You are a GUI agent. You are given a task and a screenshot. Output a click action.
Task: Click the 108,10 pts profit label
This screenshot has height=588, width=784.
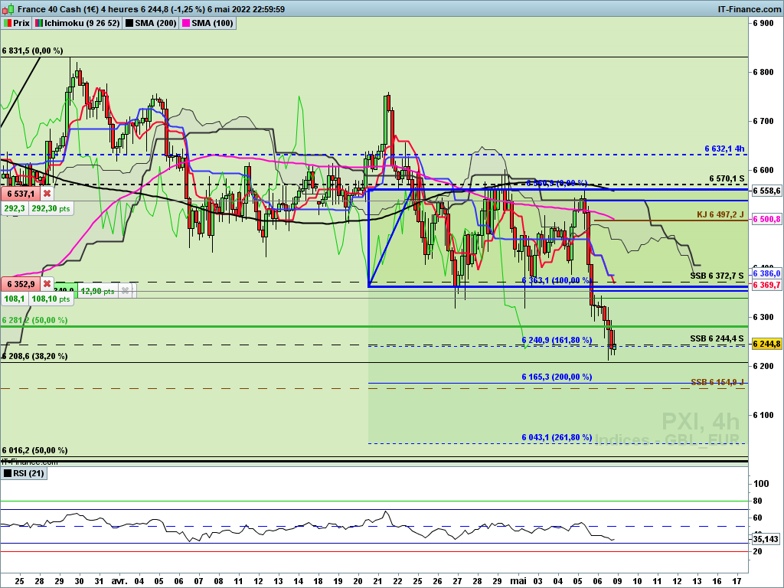point(51,299)
